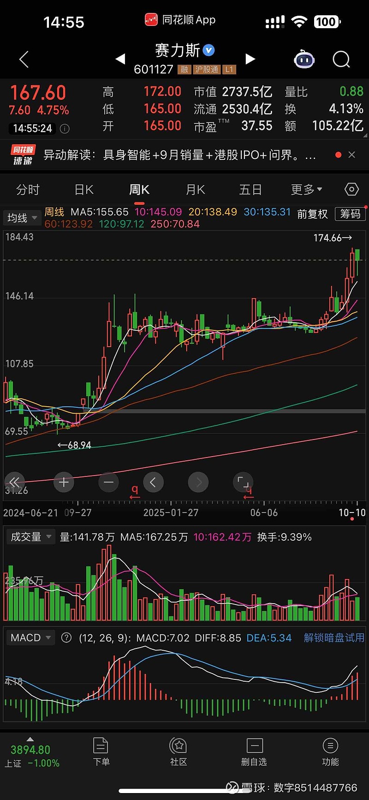This screenshot has width=369, height=800.
Task: Tap the stock code 601127
Action: click(x=154, y=69)
